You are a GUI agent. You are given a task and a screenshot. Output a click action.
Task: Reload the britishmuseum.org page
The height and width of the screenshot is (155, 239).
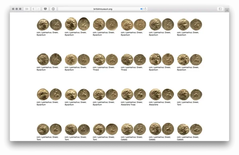click(x=145, y=9)
